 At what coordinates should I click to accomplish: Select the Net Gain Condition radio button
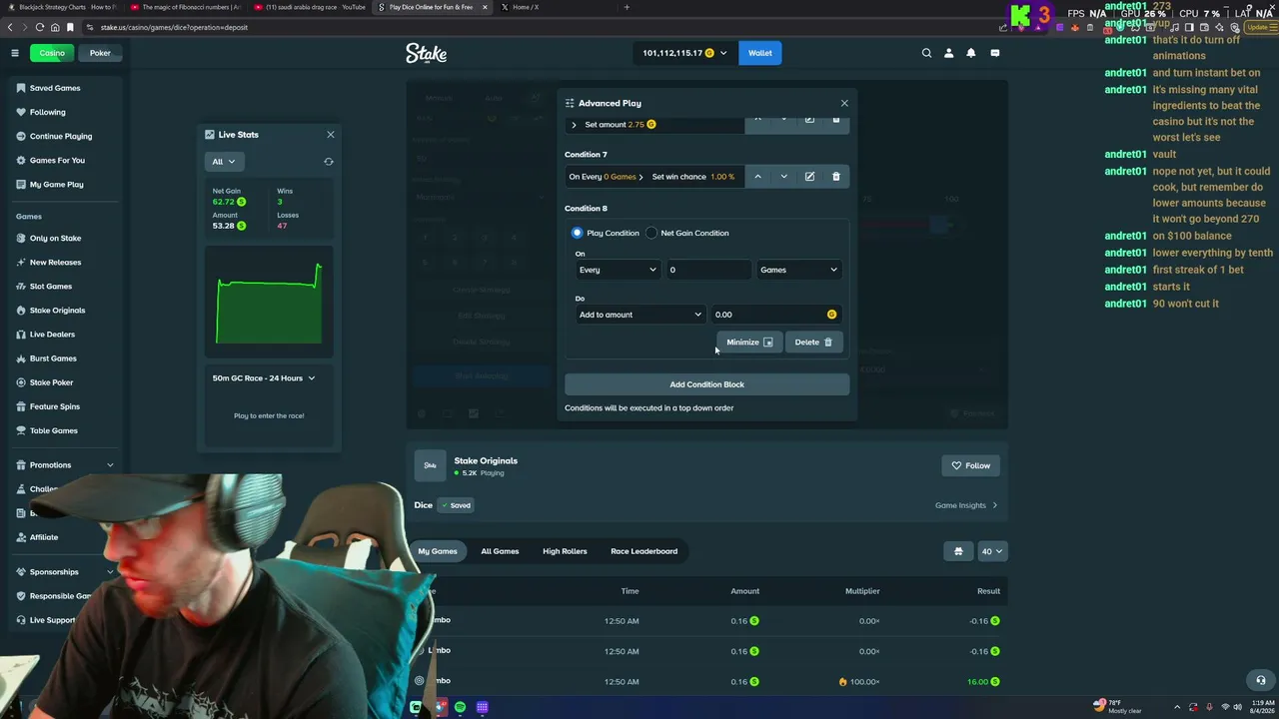pos(651,233)
